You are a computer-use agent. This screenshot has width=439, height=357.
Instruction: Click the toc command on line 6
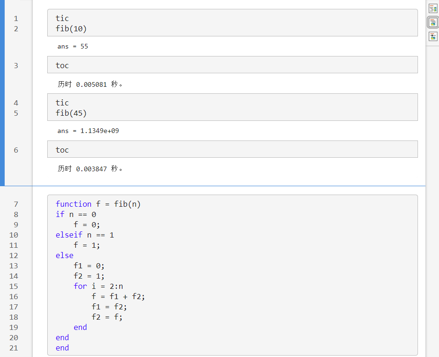pos(62,150)
